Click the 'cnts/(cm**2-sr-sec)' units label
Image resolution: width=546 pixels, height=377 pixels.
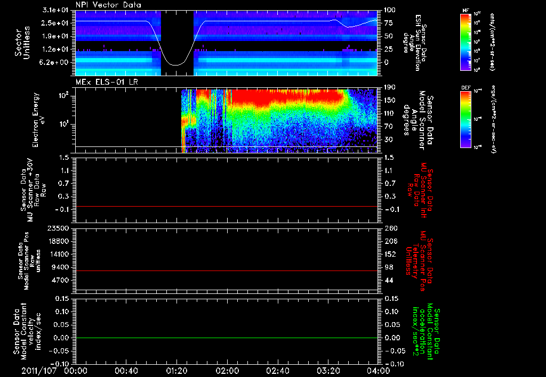pyautogui.click(x=492, y=42)
